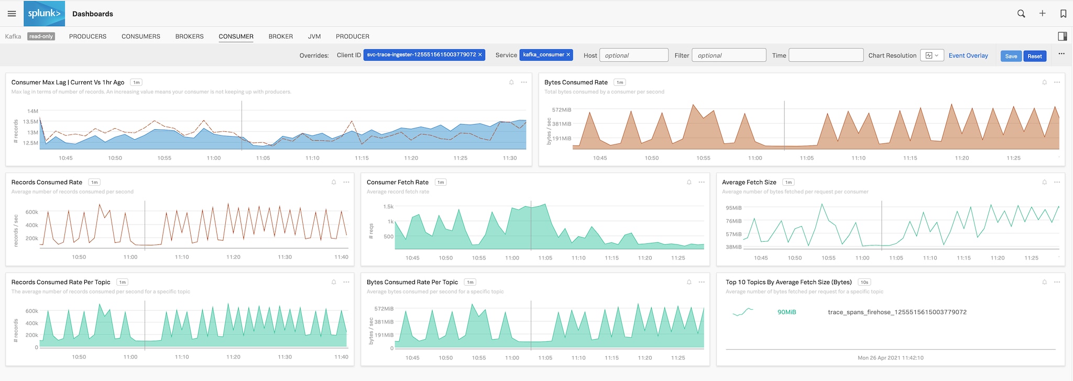
Task: Click the read-only badge
Action: pos(41,36)
